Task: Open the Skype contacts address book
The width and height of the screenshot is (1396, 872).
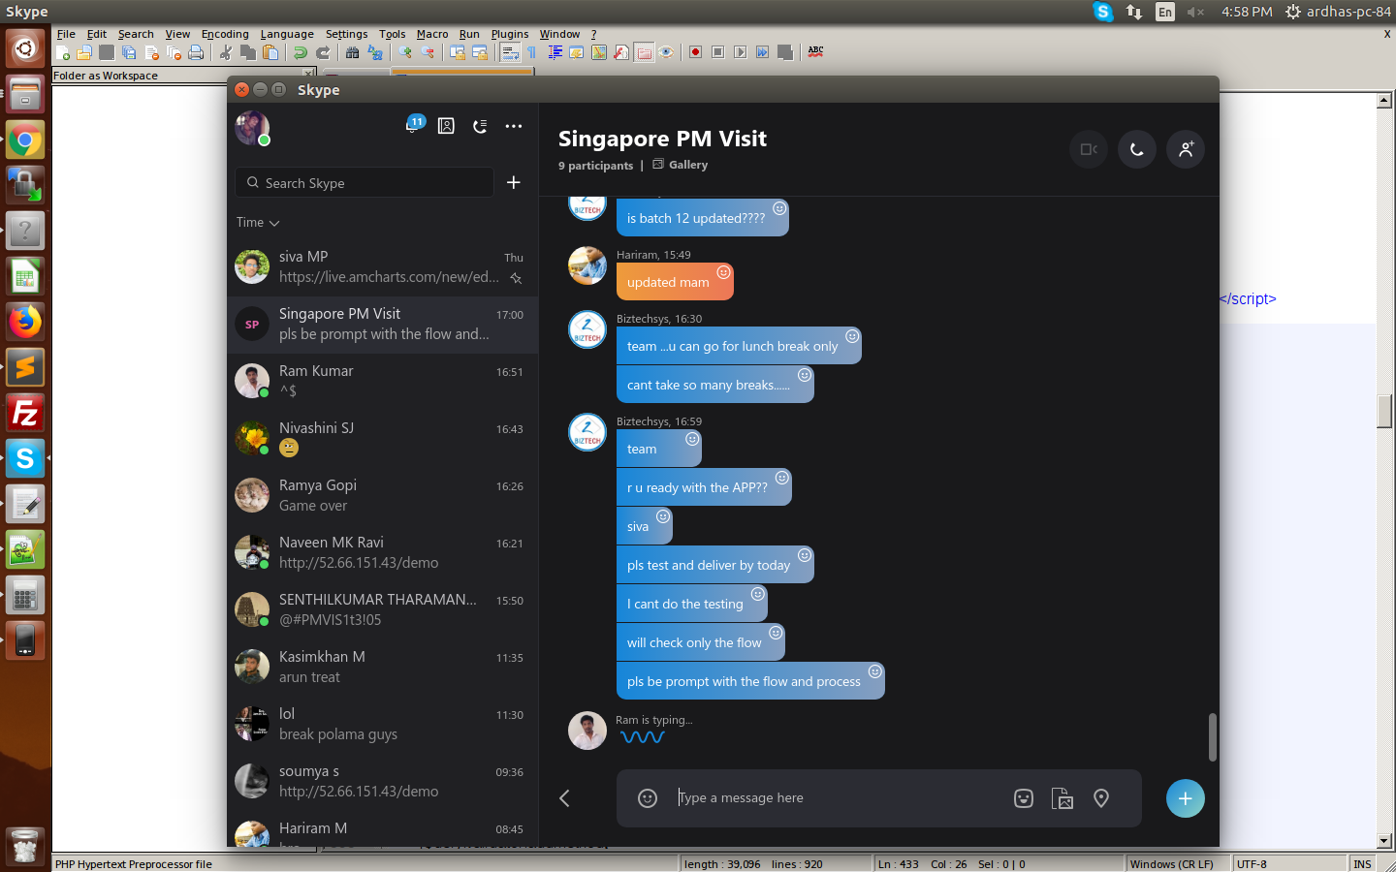Action: (x=446, y=126)
